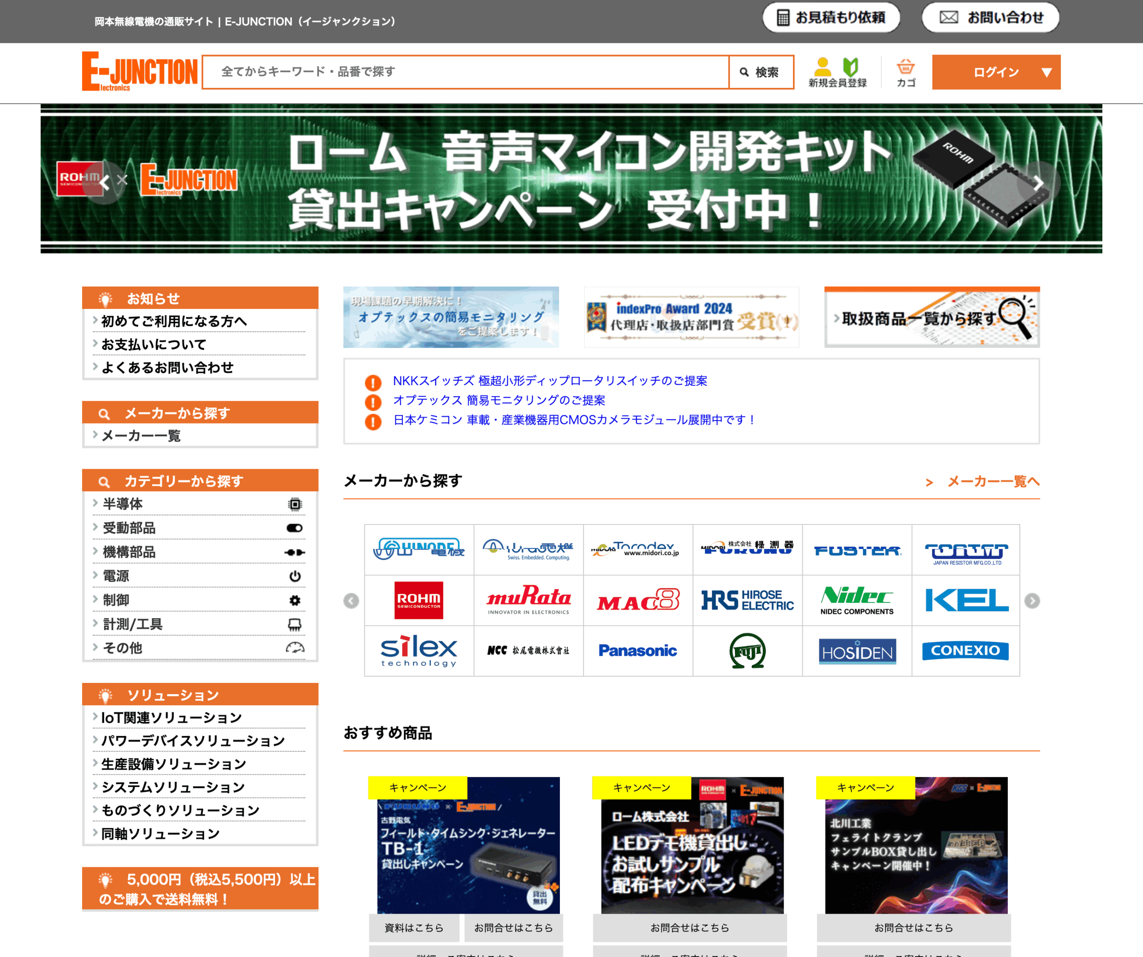
Task: Select その他 category
Action: point(199,647)
